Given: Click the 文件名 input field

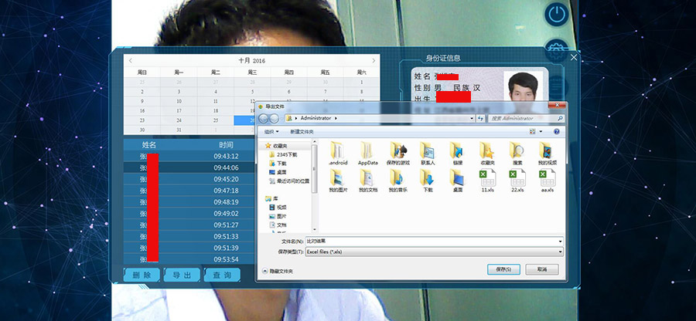Looking at the screenshot, I should [x=433, y=242].
